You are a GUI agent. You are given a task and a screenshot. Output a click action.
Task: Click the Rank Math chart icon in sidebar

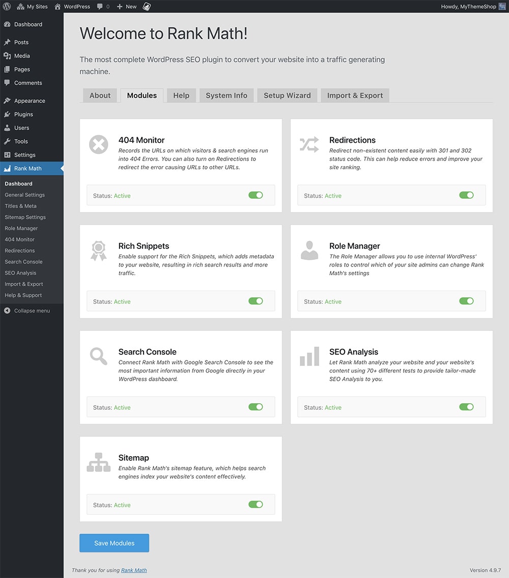[x=7, y=169]
